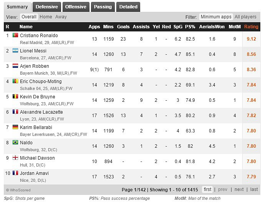Click Bayer Leverkusen text under Bellarabi
This screenshot has width=263, height=204.
tap(37, 134)
